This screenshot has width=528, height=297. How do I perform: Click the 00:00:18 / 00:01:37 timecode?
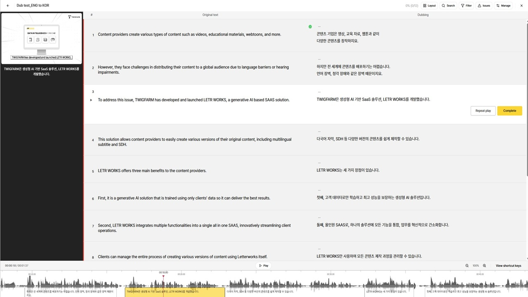tap(16, 266)
